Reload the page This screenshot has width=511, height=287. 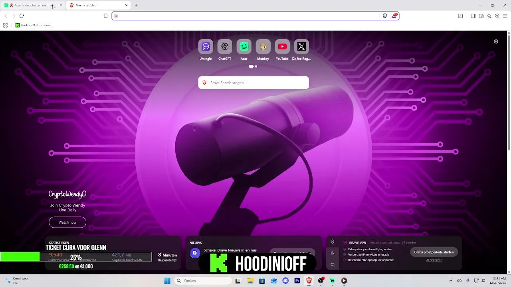[22, 16]
